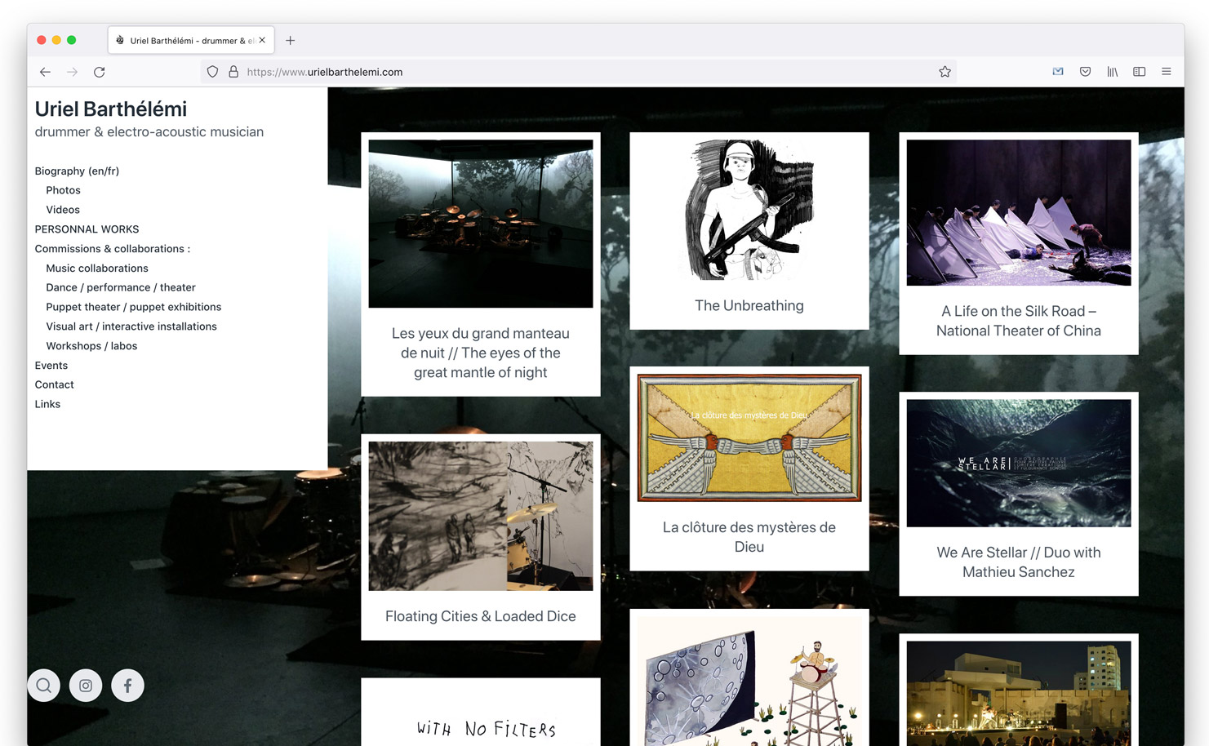Open the Facebook page icon
The image size is (1209, 746).
127,686
